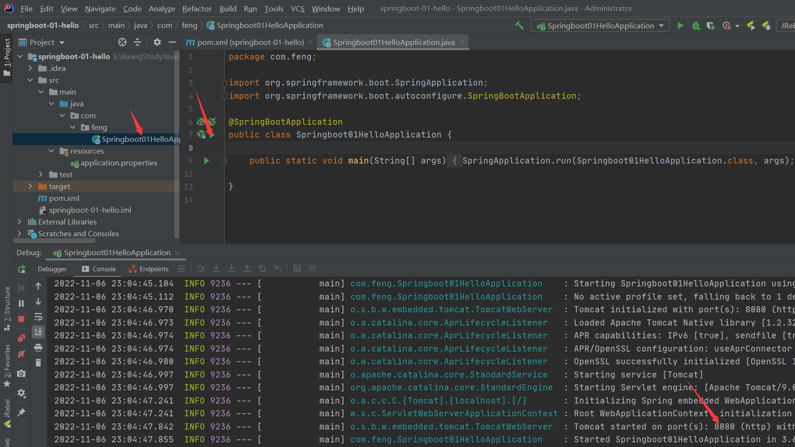Debug with JRebel rocket icon

pyautogui.click(x=766, y=26)
